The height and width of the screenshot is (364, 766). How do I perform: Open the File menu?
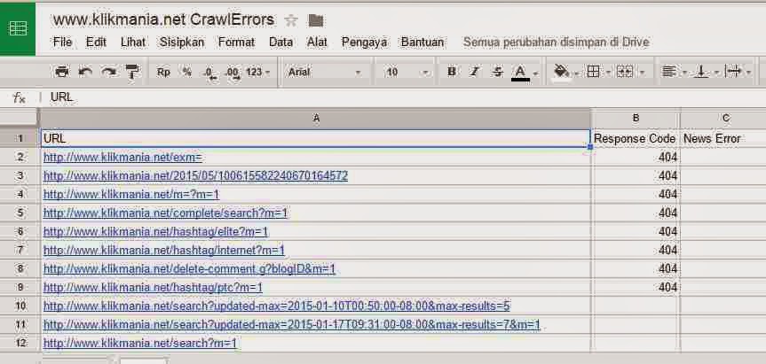(62, 43)
